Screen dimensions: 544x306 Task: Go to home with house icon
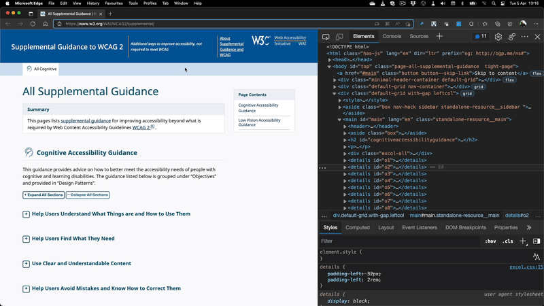click(45, 24)
